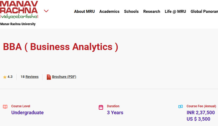Screen dimensions: 218x126
Task: Open the About MRU menu
Action: tap(84, 12)
